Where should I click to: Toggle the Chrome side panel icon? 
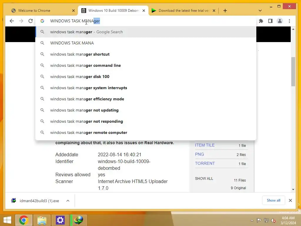pos(270,21)
